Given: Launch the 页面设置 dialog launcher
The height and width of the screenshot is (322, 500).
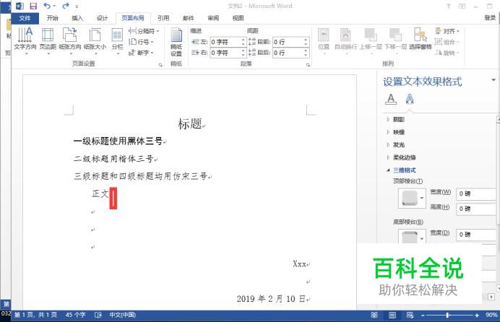Looking at the screenshot, I should 160,65.
